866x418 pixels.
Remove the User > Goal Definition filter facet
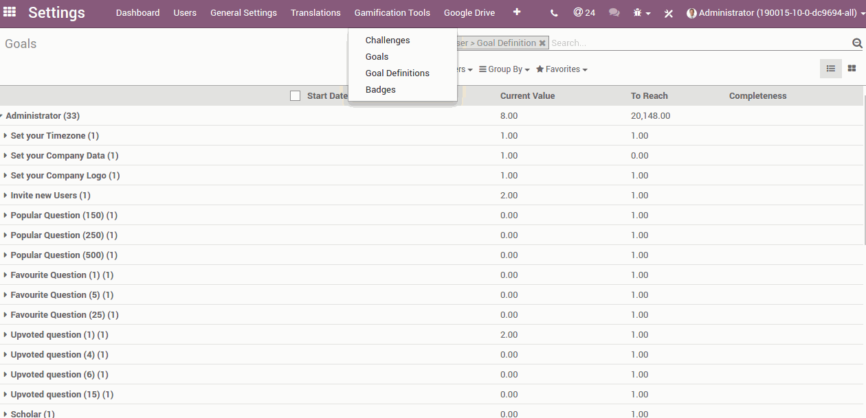(542, 43)
